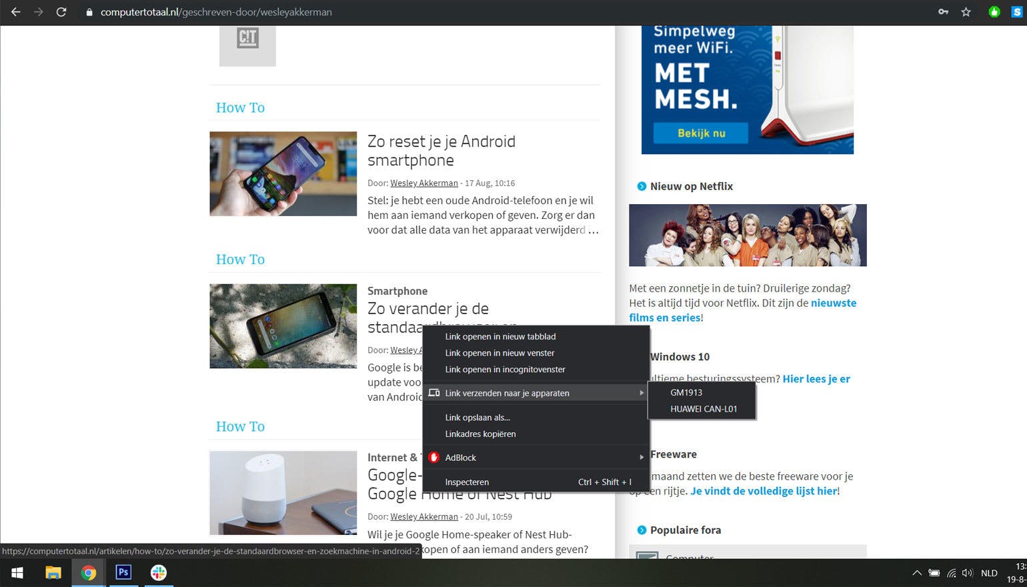Go back to the previous page

click(16, 12)
